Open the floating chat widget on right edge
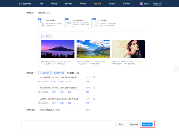The width and height of the screenshot is (179, 138). (x=175, y=68)
